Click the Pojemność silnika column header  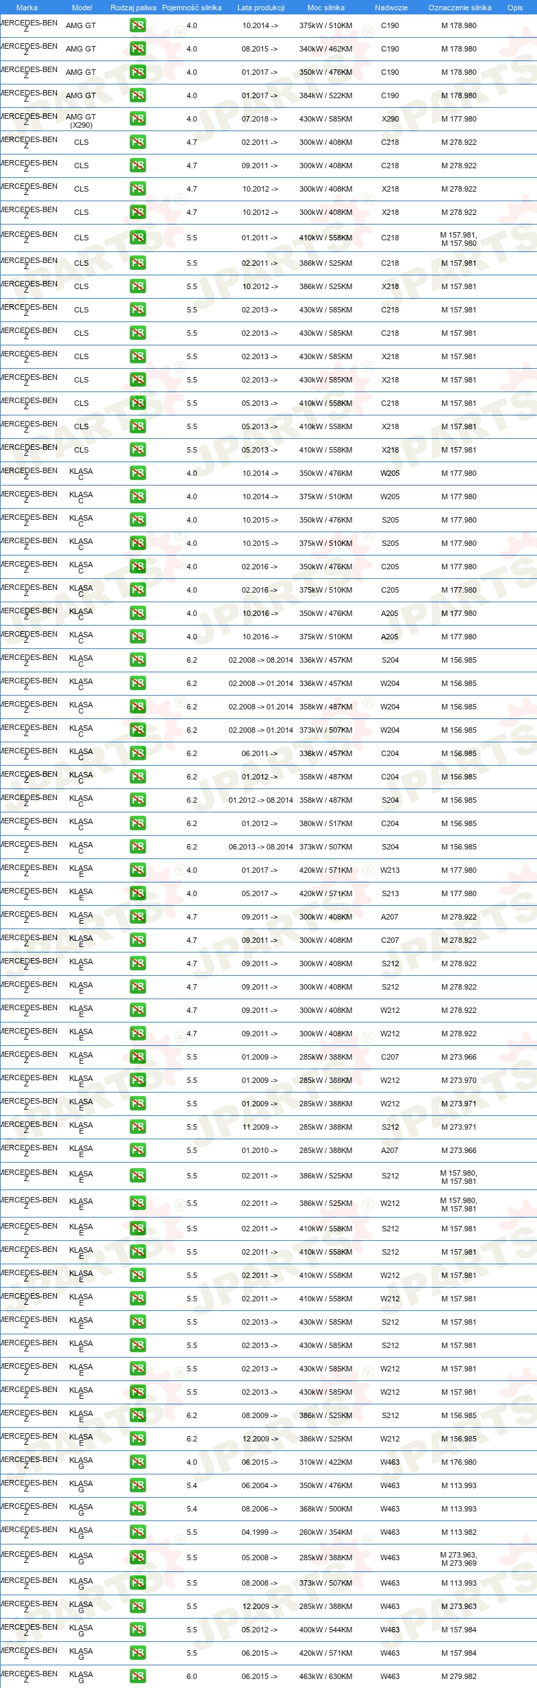point(192,8)
